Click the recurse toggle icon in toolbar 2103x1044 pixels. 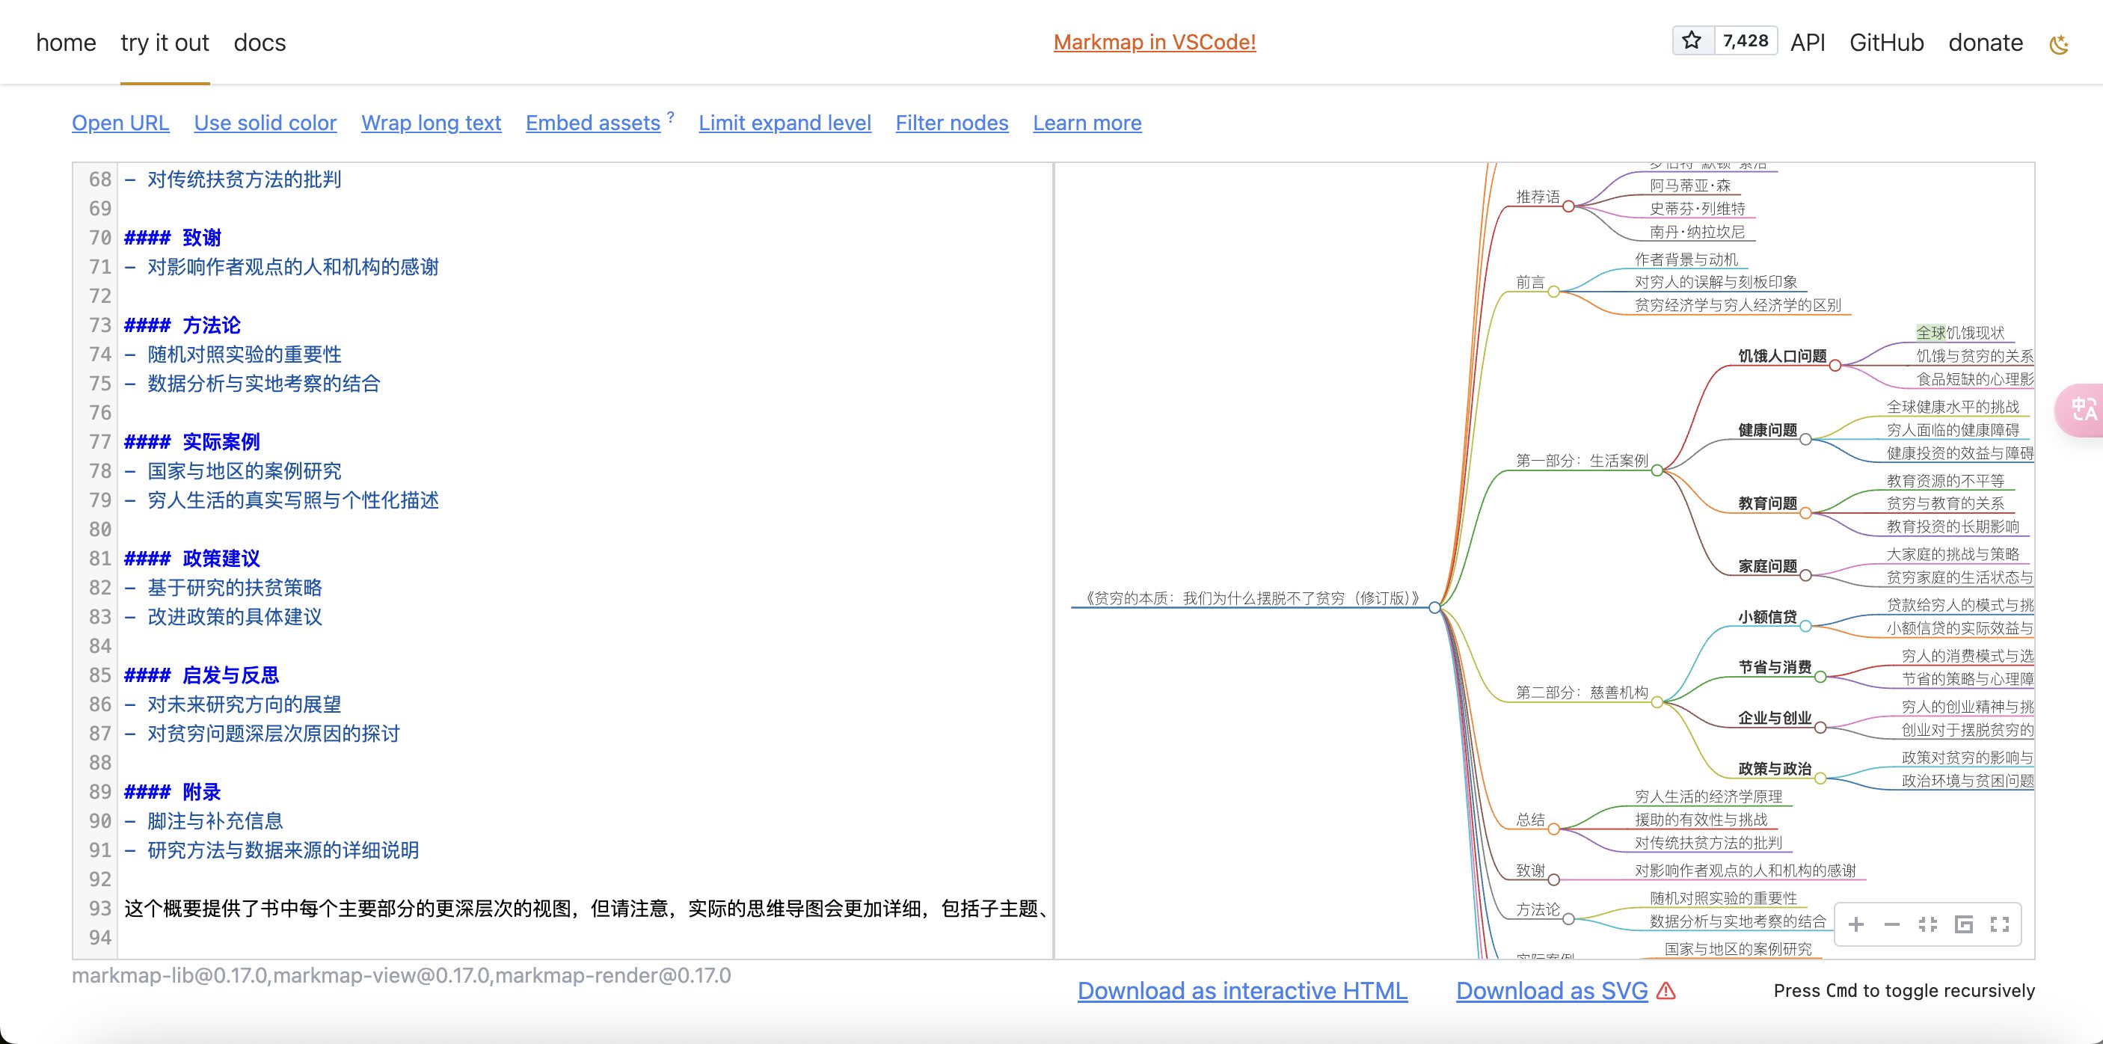(x=1963, y=924)
